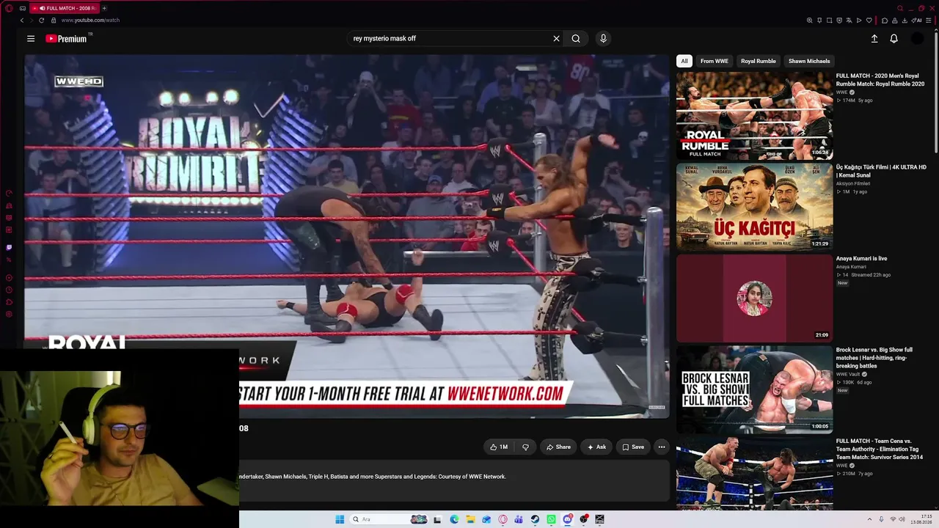Open 'Üç Kağıtçı Türk Filmi' video title
Screen dimensions: 939x528
click(x=881, y=171)
